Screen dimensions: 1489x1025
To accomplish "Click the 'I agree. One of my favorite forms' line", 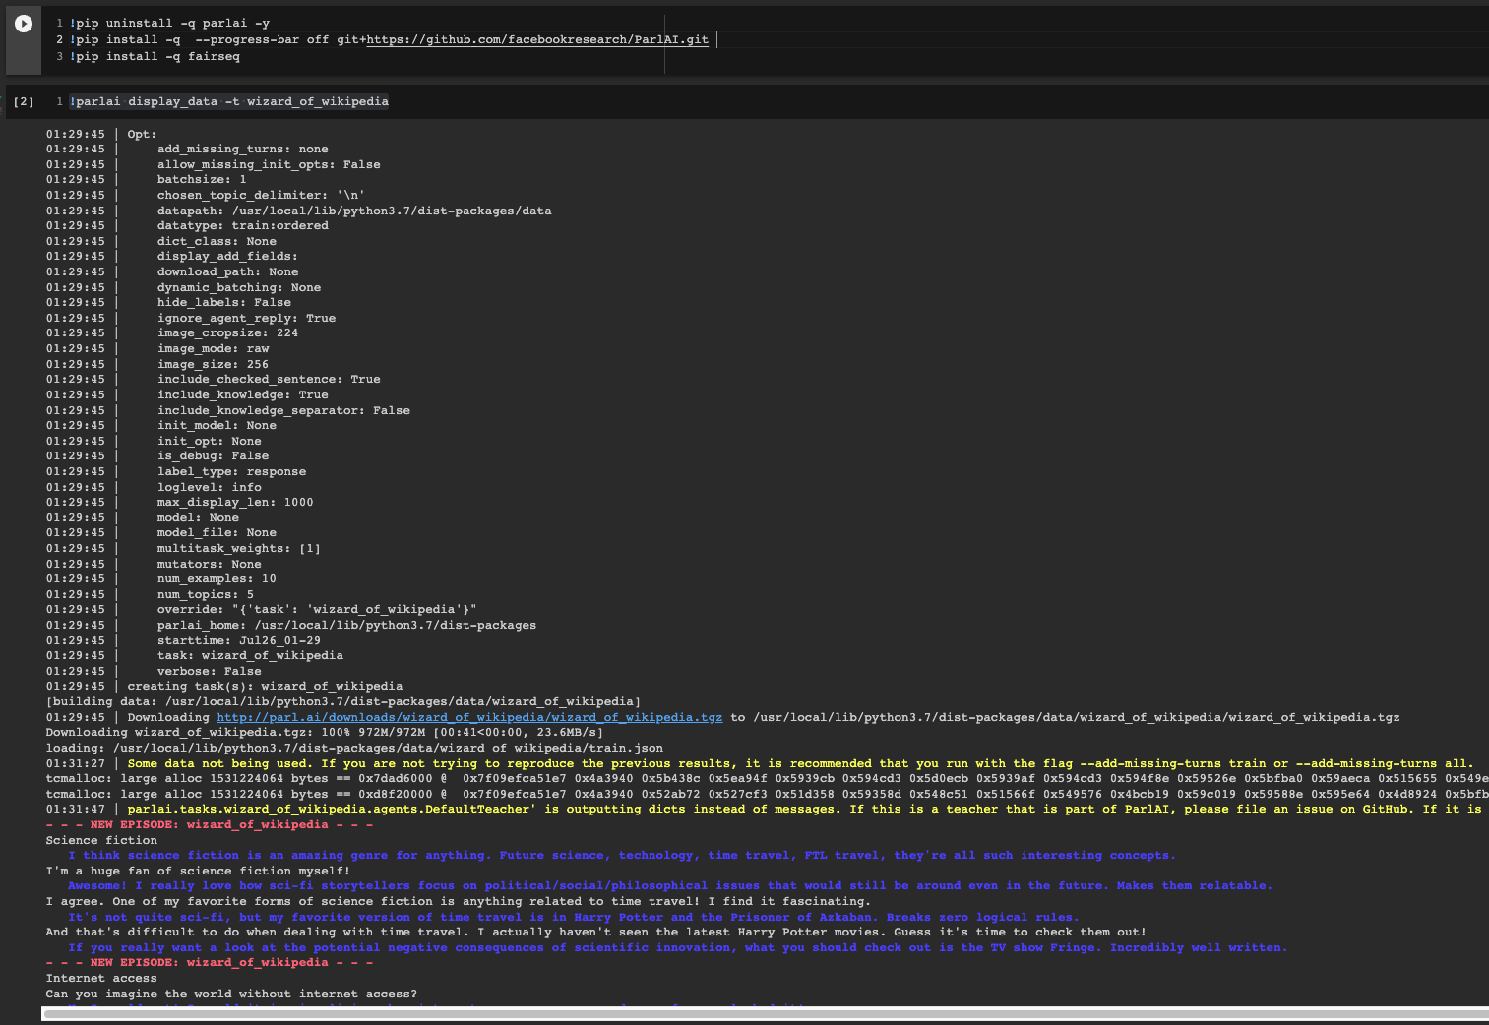I will point(458,901).
